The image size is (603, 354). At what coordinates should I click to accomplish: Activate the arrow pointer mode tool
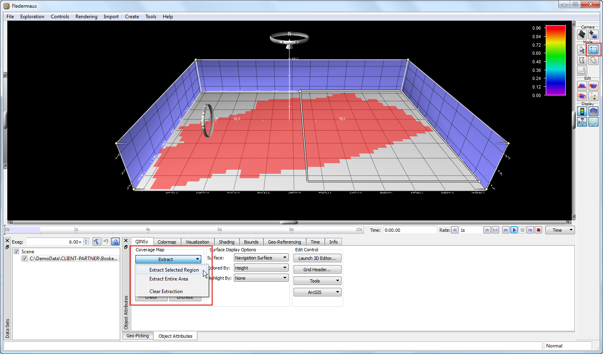582,50
